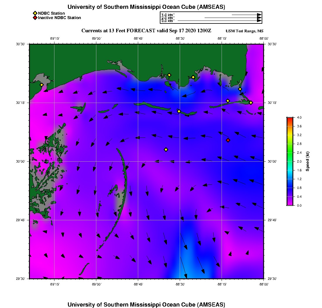The height and width of the screenshot is (308, 322).
Task: Click the 1.0 kts reference arrow in the scale box
Action: [x=246, y=14]
